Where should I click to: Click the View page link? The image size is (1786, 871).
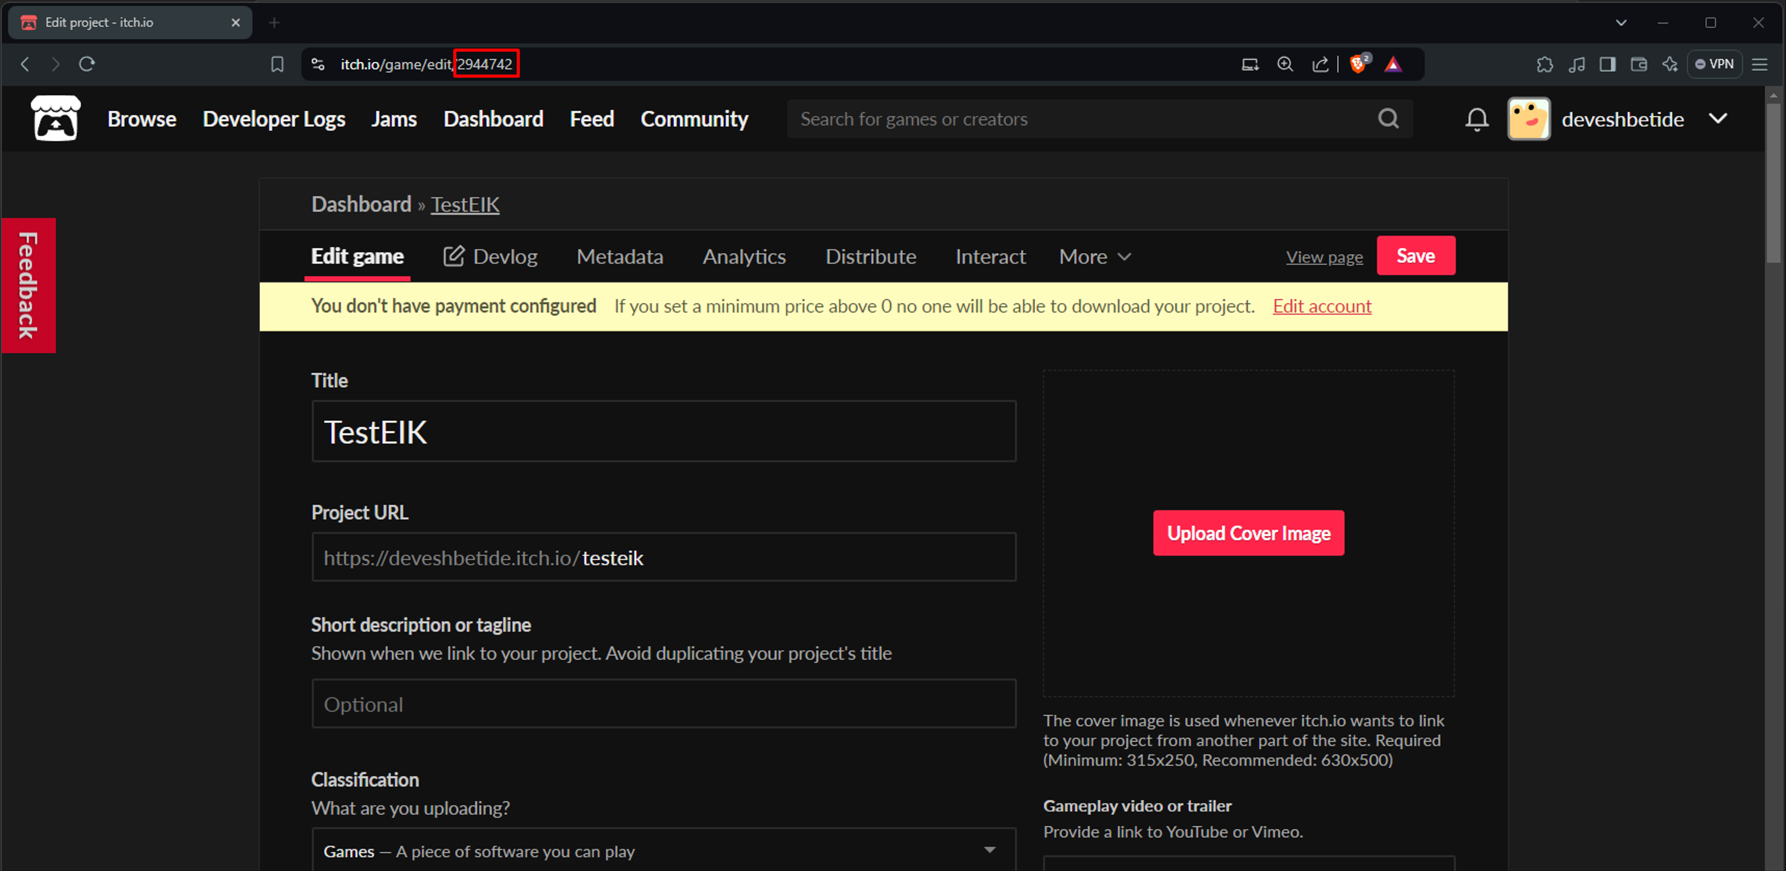click(1324, 257)
